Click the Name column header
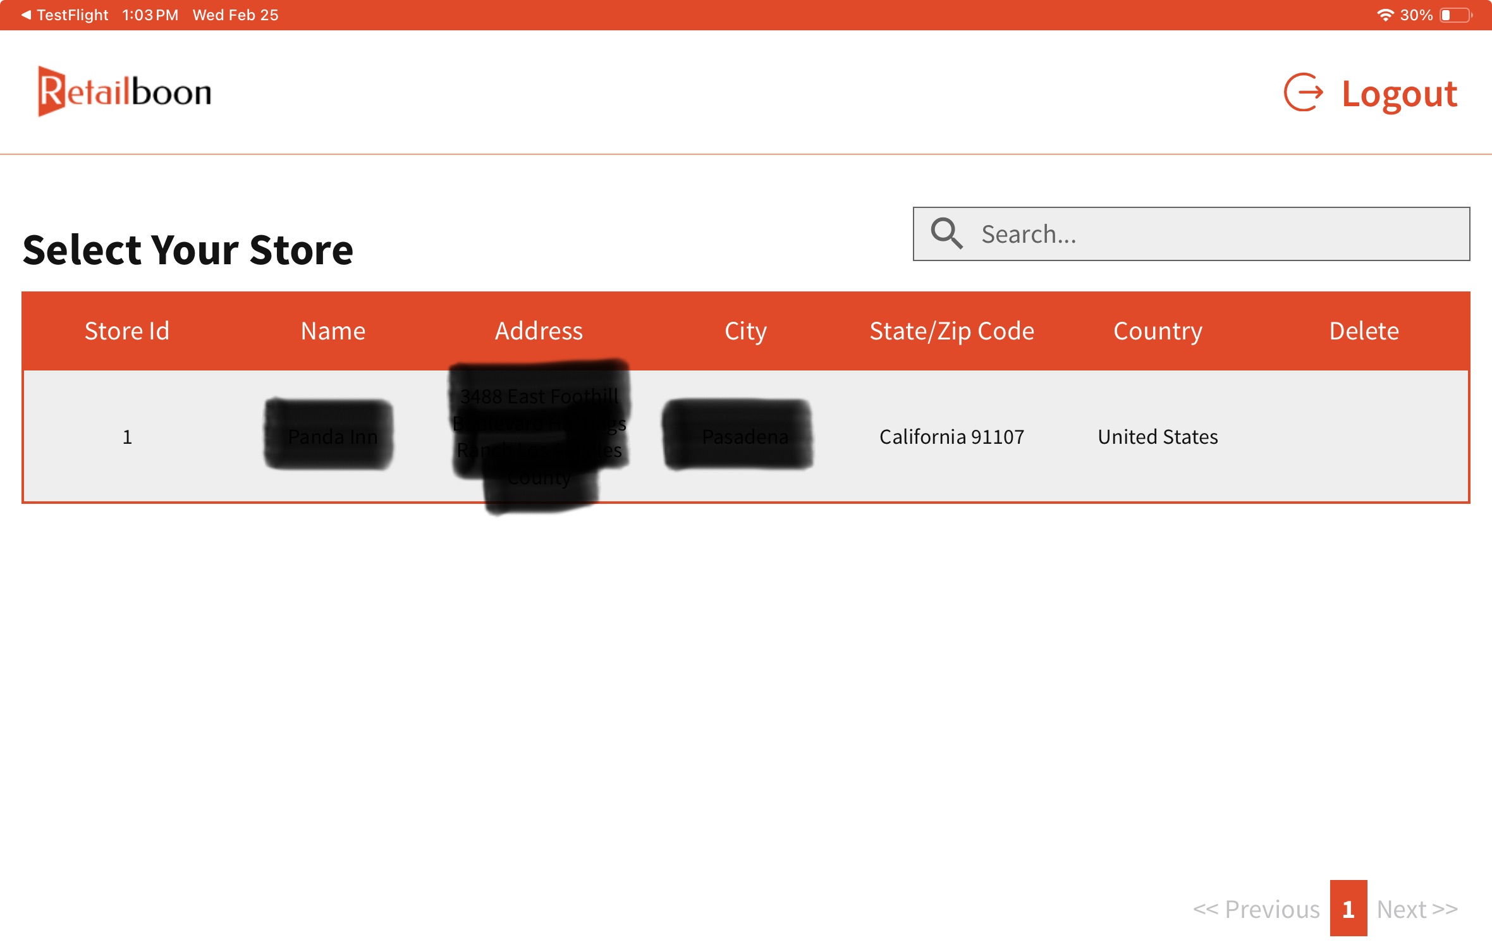Viewport: 1492px width, 947px height. coord(333,331)
